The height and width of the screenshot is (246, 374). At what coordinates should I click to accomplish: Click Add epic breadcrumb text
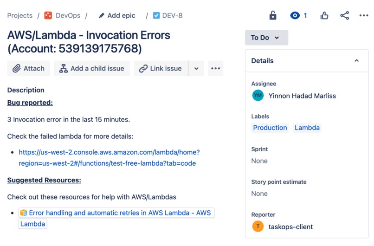point(122,15)
